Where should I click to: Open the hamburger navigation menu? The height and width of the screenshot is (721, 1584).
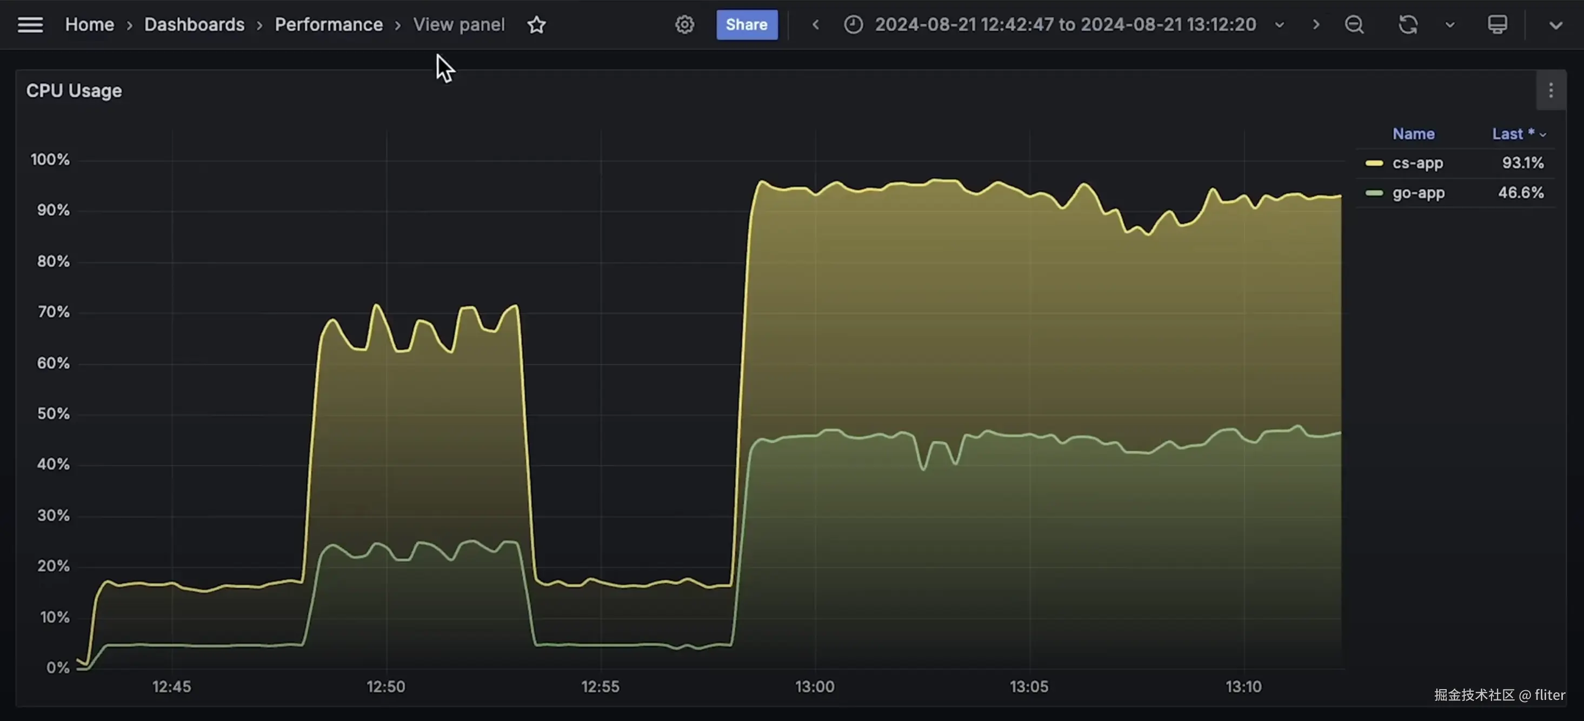pyautogui.click(x=30, y=24)
